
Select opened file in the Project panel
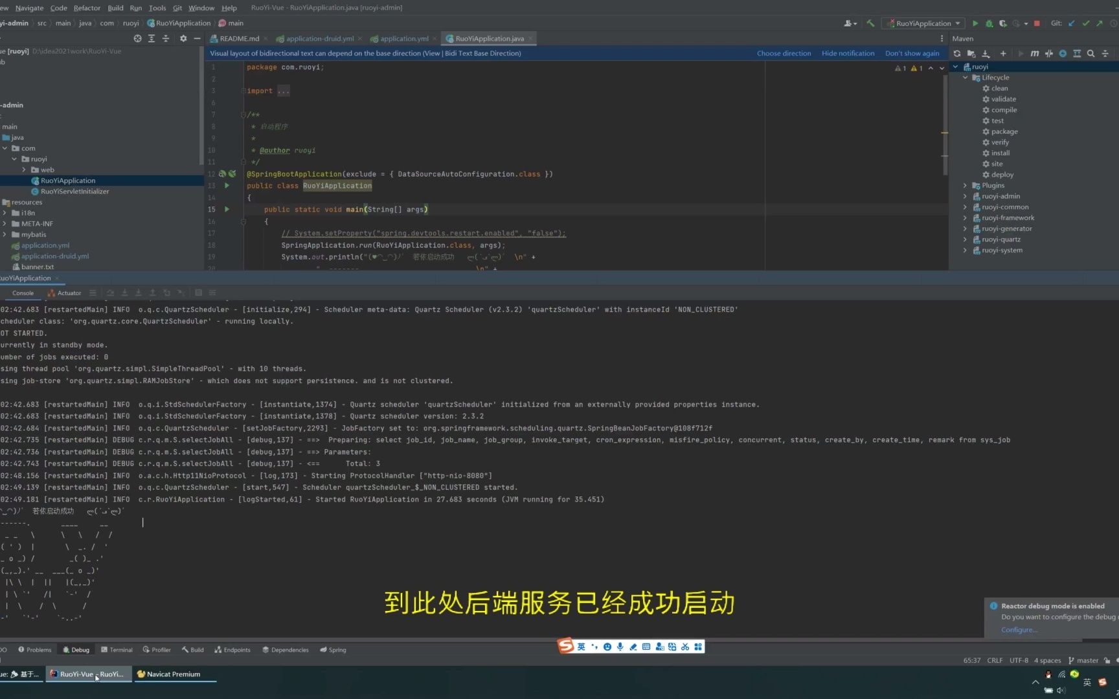tap(137, 39)
